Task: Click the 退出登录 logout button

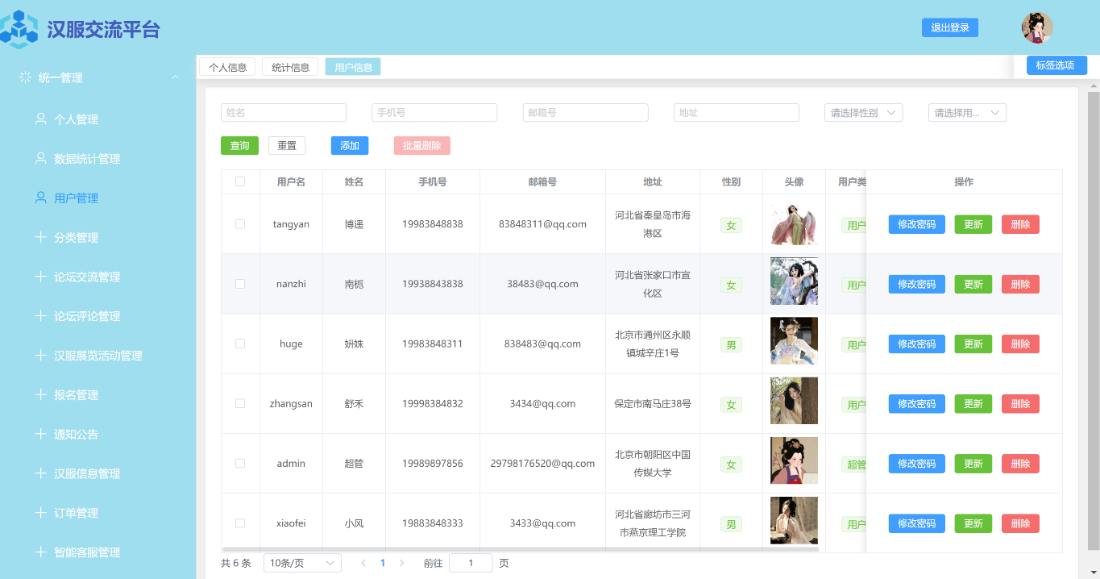Action: point(950,27)
